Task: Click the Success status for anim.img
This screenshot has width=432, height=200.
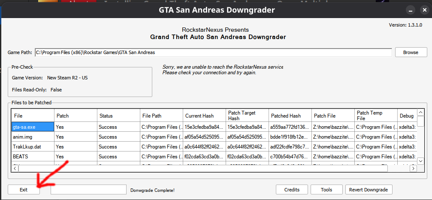Action: [119, 137]
